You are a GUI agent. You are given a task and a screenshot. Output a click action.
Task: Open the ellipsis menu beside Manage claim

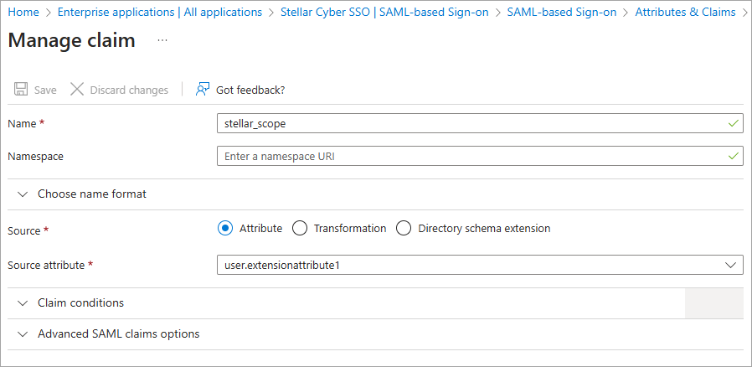pos(162,41)
